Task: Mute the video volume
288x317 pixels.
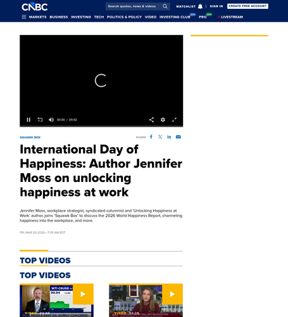Action: [51, 120]
